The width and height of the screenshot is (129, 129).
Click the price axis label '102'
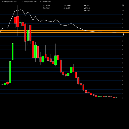pyautogui.click(x=123, y=10)
